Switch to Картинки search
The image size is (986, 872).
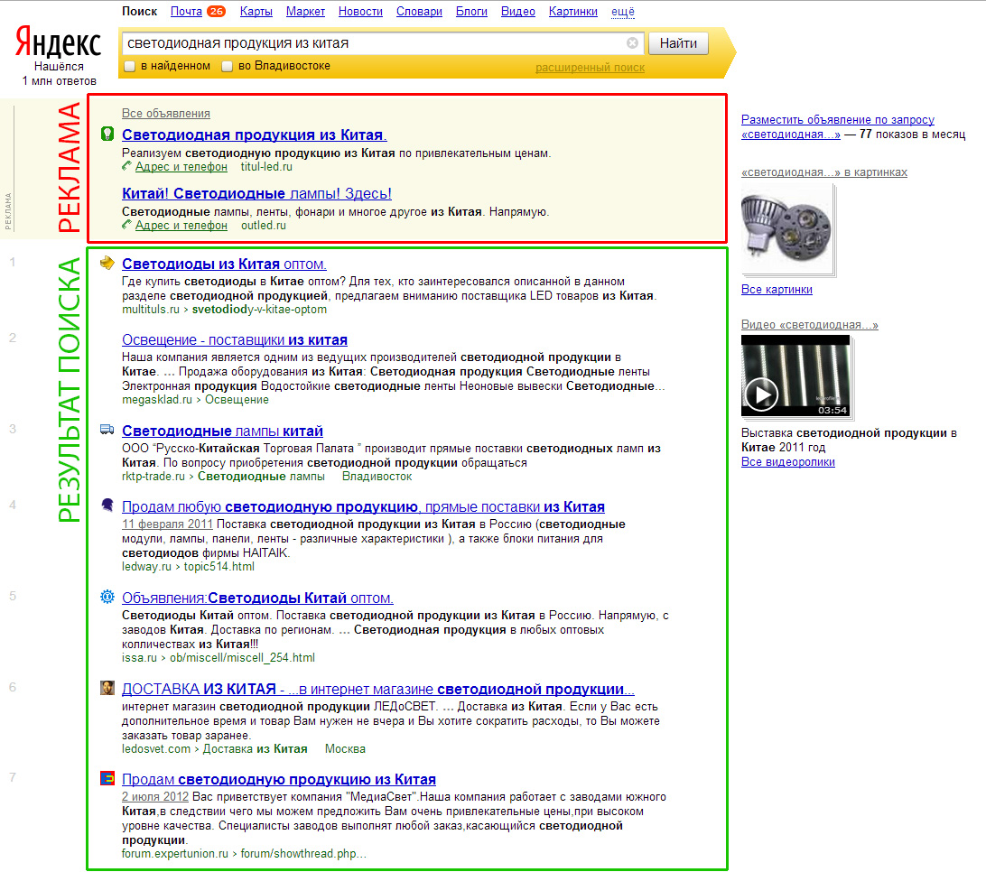572,12
